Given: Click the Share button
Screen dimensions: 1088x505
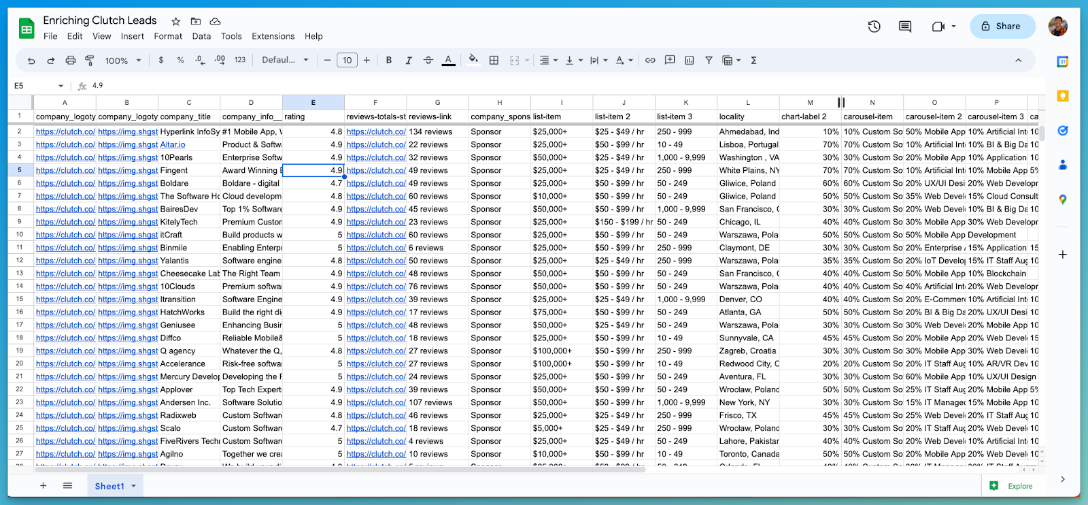Looking at the screenshot, I should click(1002, 27).
